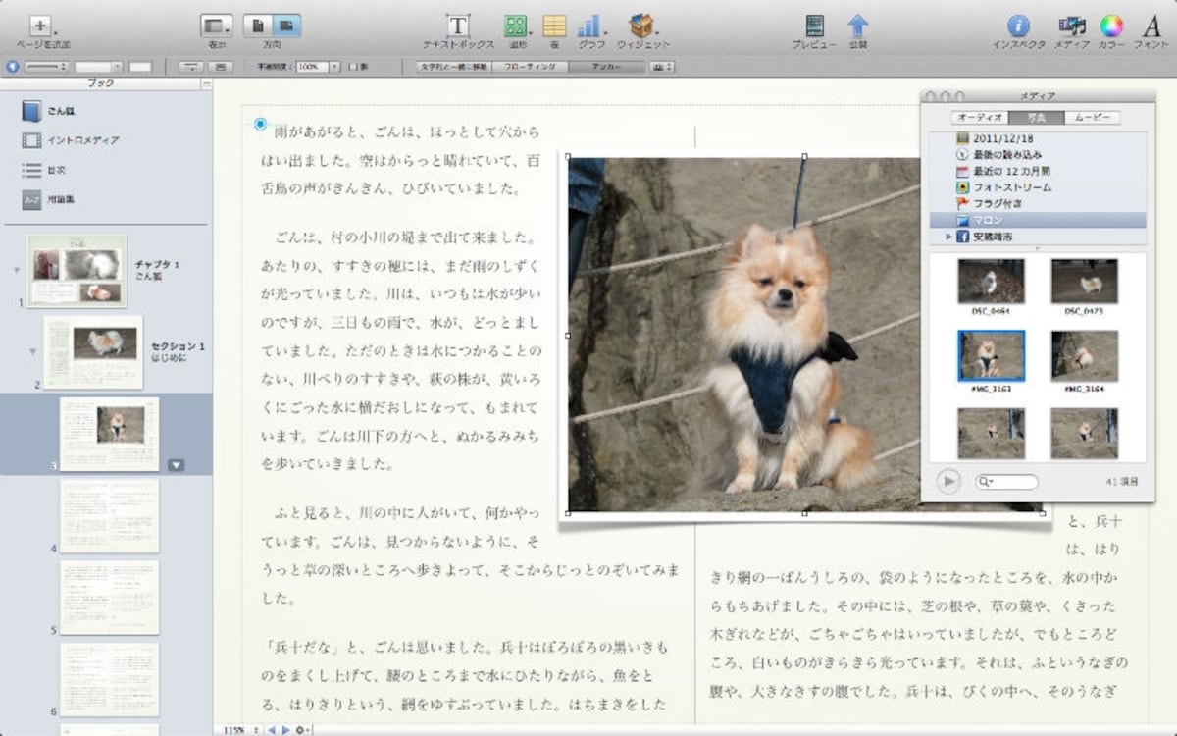Click the Publish (公開) arrow icon
The image size is (1177, 736).
[858, 26]
